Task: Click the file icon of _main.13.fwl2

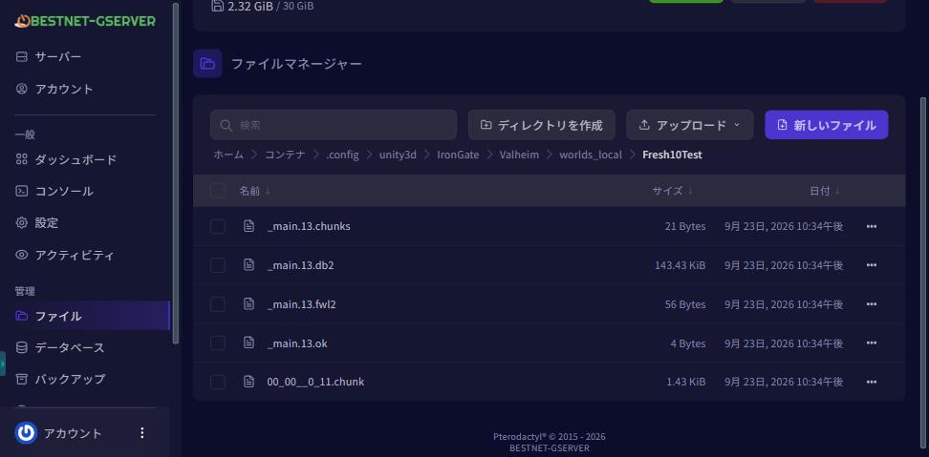Action: click(x=248, y=304)
